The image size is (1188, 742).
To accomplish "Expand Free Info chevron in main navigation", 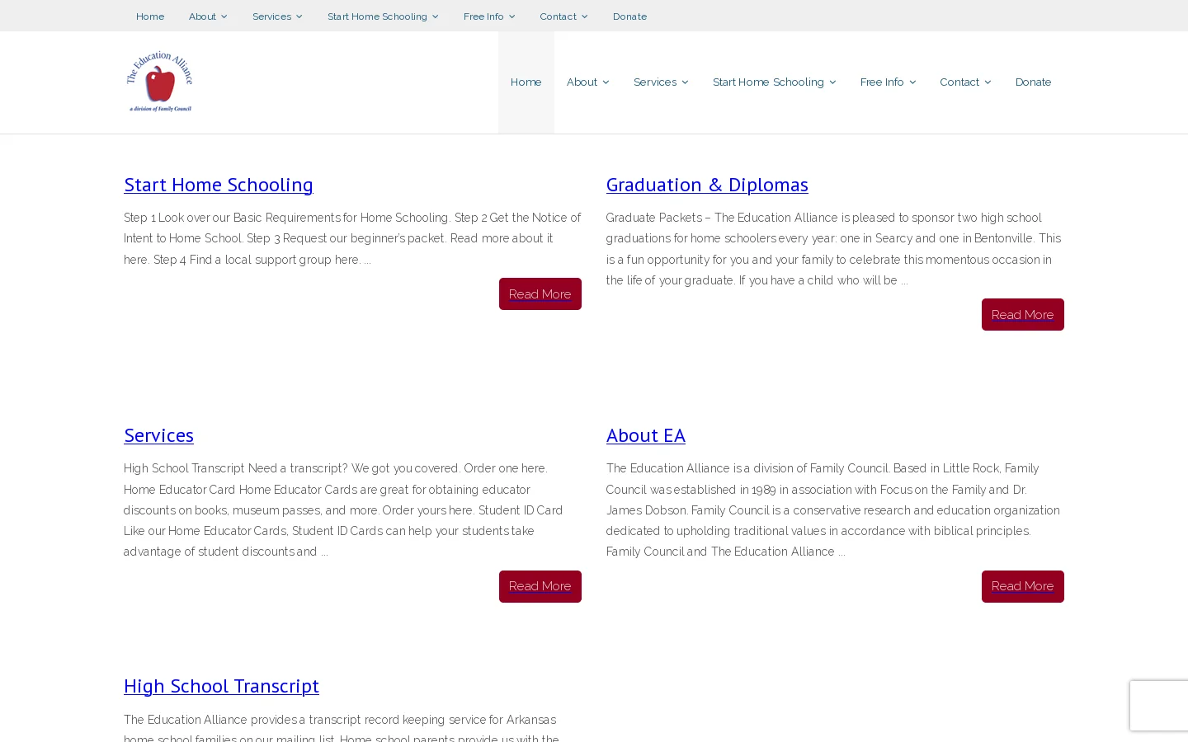I will pos(912,82).
